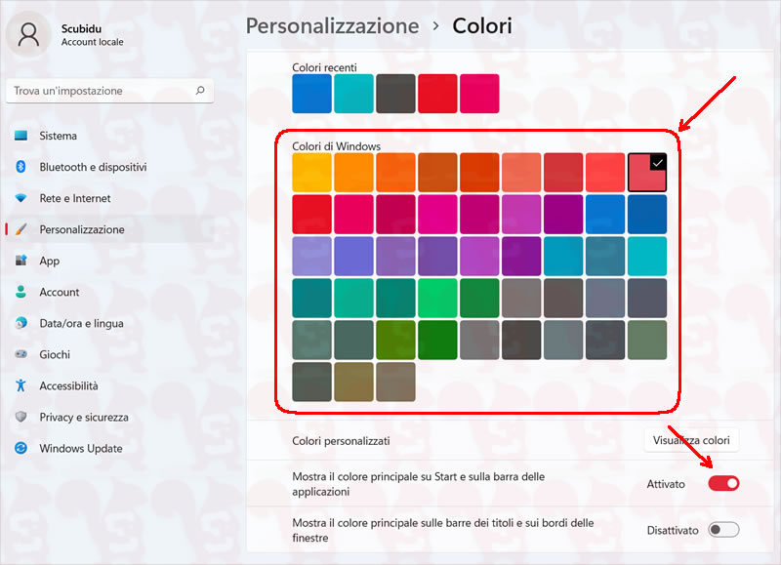Pick the red recent color
This screenshot has width=781, height=565.
[437, 94]
